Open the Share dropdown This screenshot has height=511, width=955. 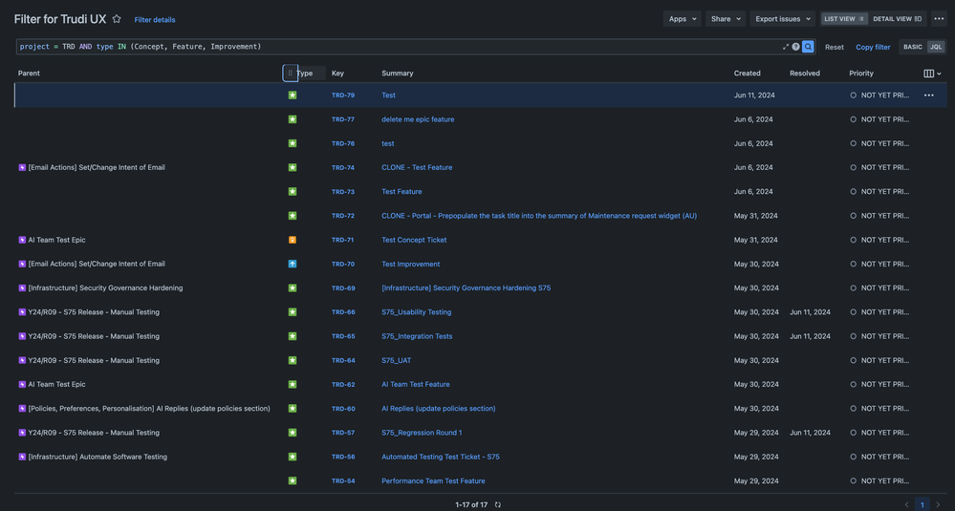pos(726,19)
